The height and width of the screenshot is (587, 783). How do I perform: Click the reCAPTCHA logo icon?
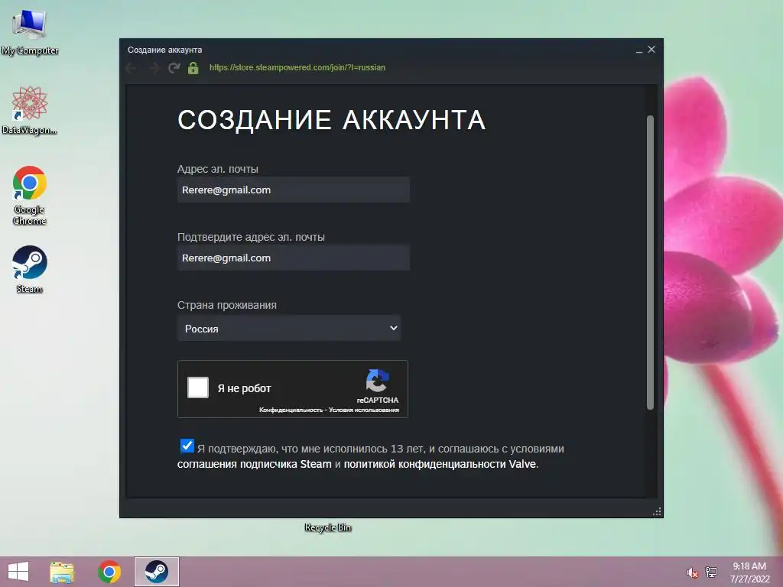377,381
